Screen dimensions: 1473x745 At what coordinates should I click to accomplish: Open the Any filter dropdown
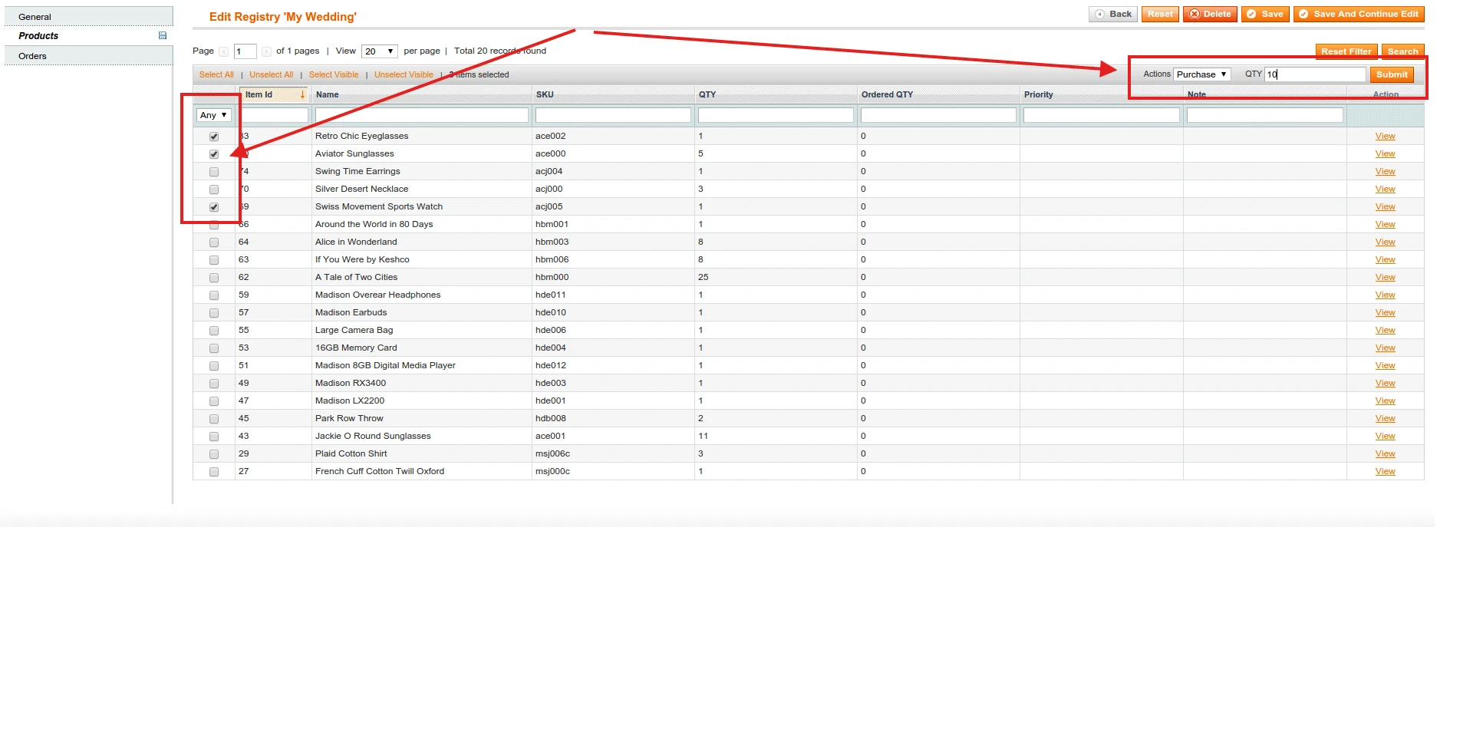[x=213, y=115]
